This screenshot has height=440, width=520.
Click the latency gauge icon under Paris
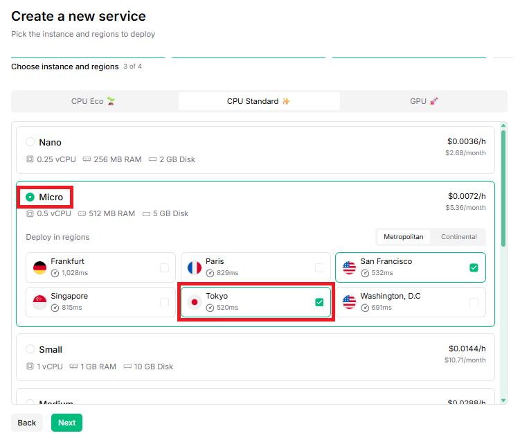click(x=210, y=273)
